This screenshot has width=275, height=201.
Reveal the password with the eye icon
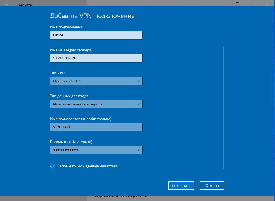coord(138,150)
